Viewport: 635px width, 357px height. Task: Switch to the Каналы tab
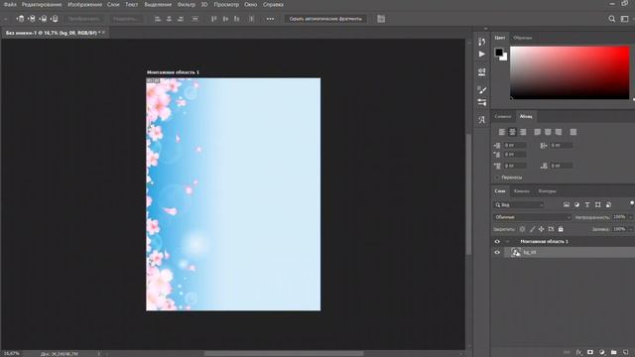521,191
